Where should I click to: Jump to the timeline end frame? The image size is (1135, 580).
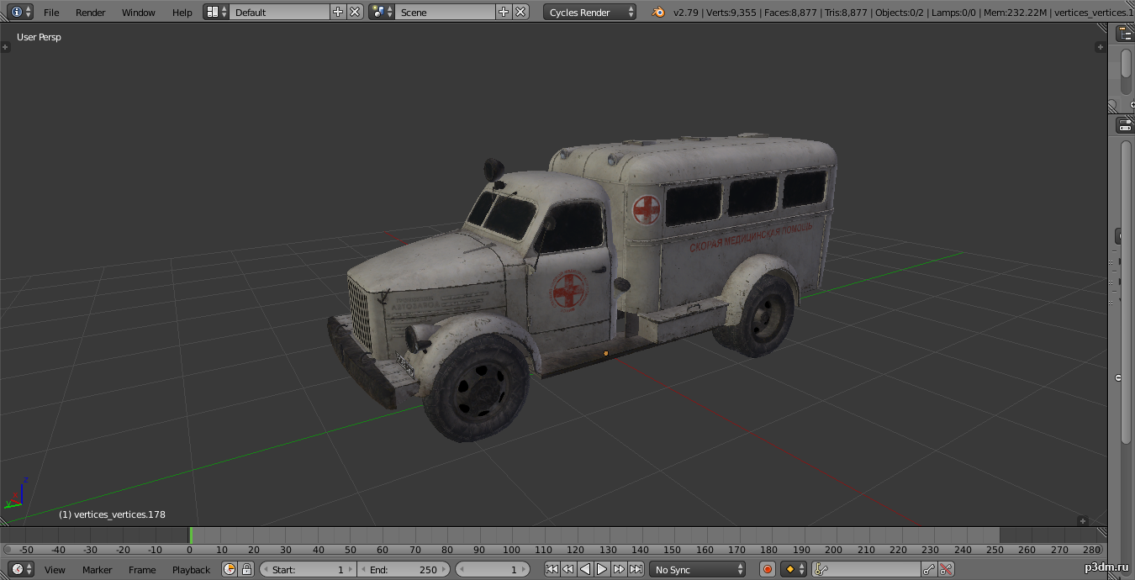[636, 569]
